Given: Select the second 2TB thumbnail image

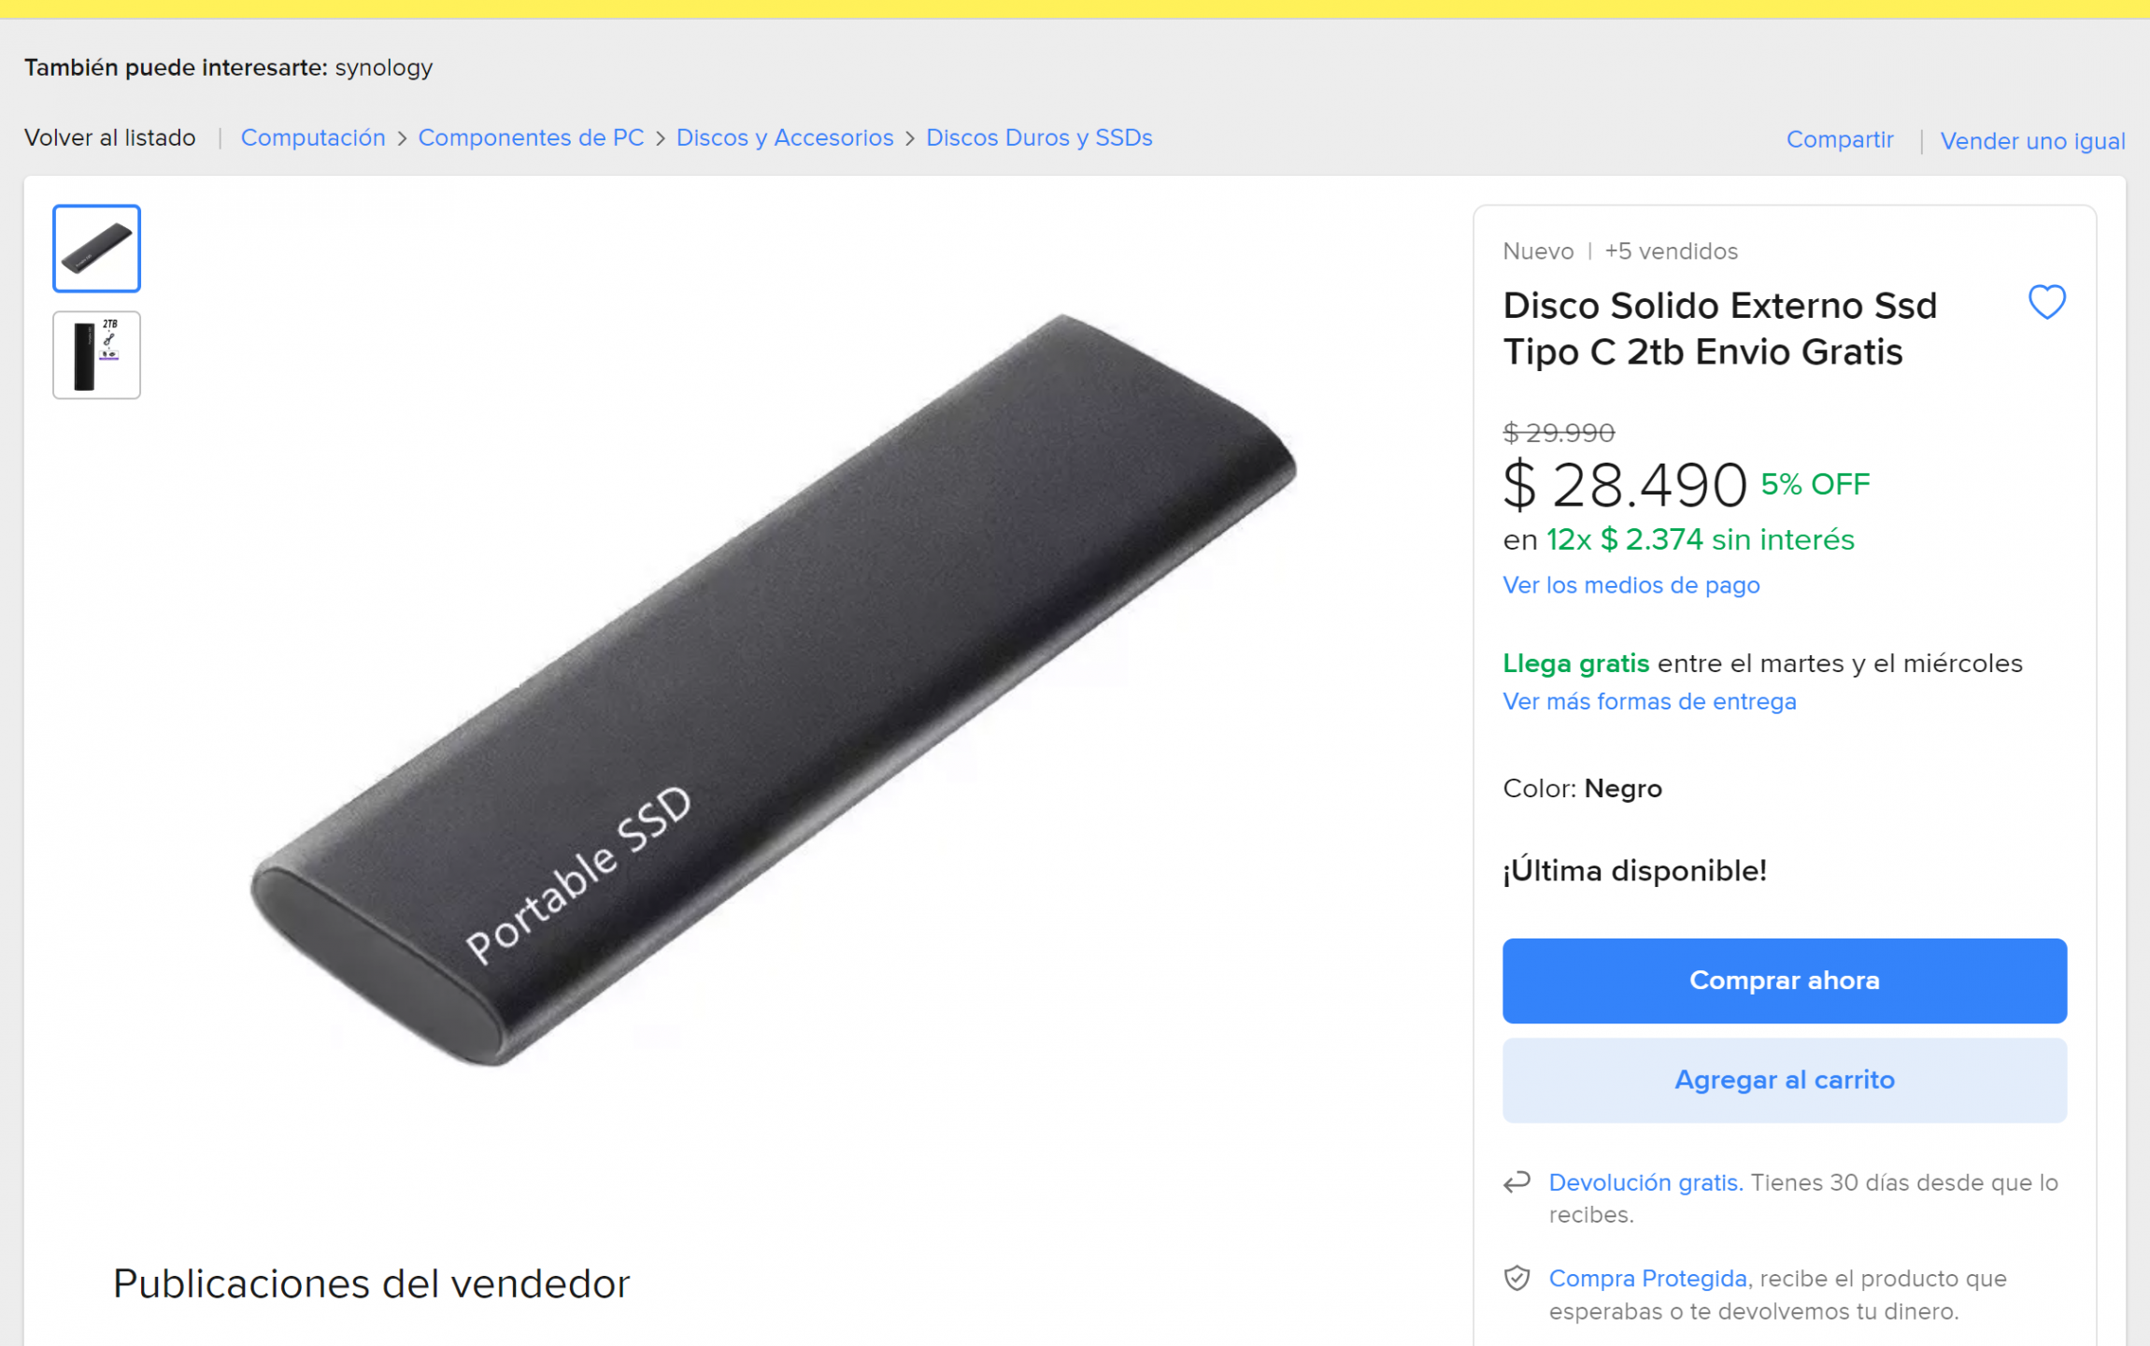Looking at the screenshot, I should click(96, 355).
